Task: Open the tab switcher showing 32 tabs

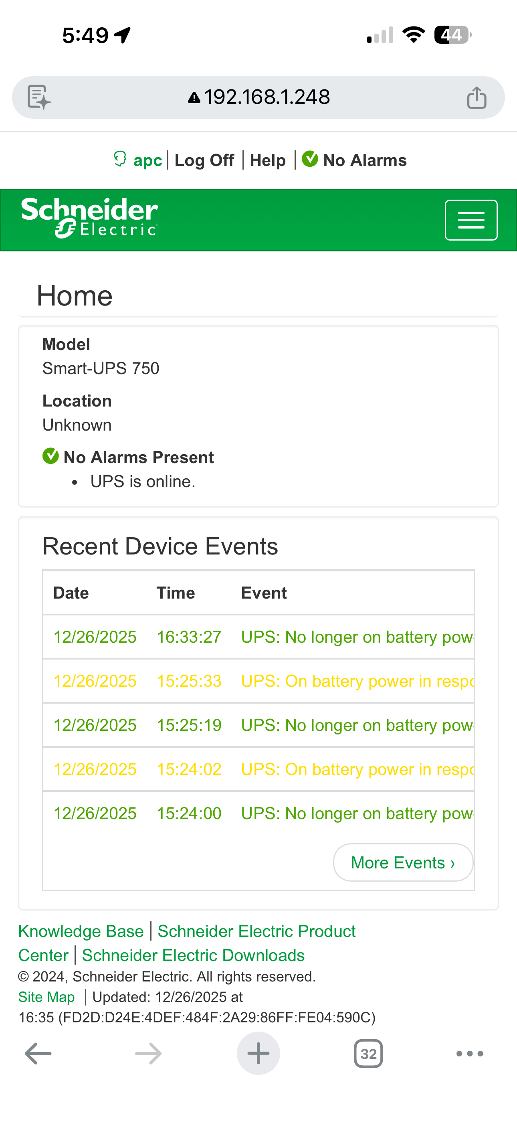Action: (x=368, y=1054)
